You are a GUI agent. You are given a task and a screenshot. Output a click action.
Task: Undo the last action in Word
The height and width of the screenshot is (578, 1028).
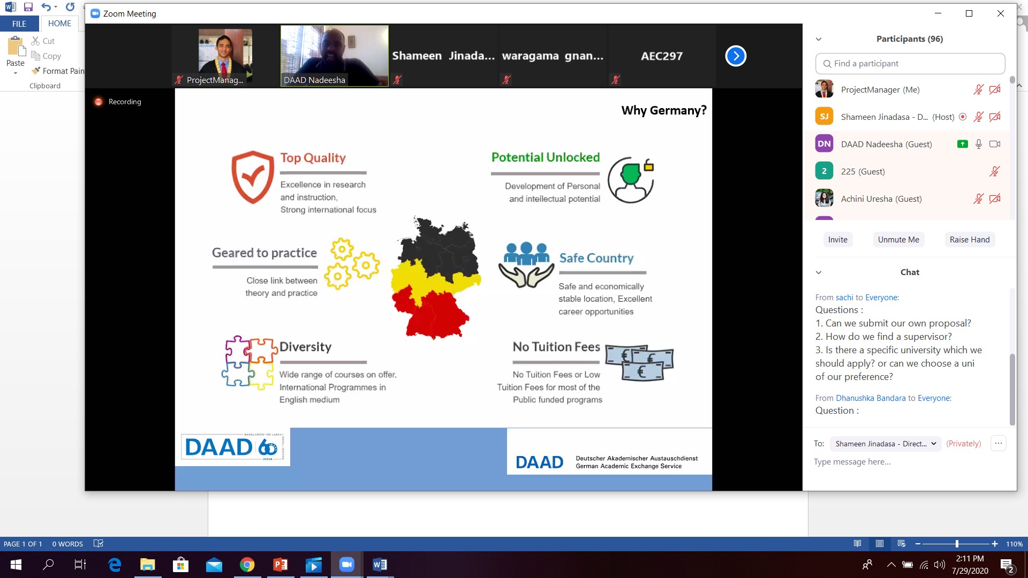(x=46, y=7)
